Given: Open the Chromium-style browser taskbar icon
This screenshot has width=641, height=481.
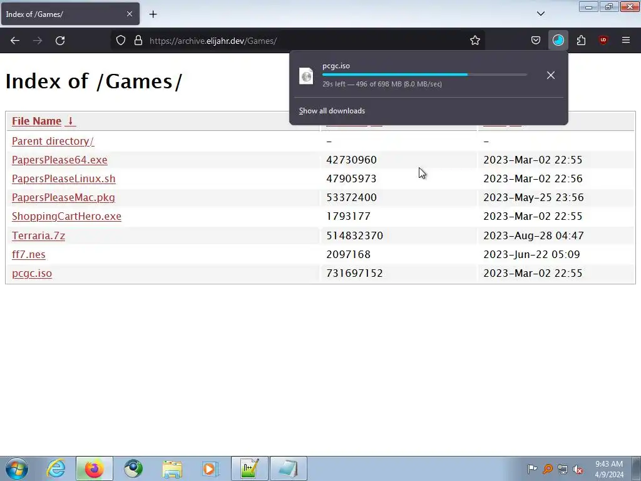Looking at the screenshot, I should [x=133, y=468].
